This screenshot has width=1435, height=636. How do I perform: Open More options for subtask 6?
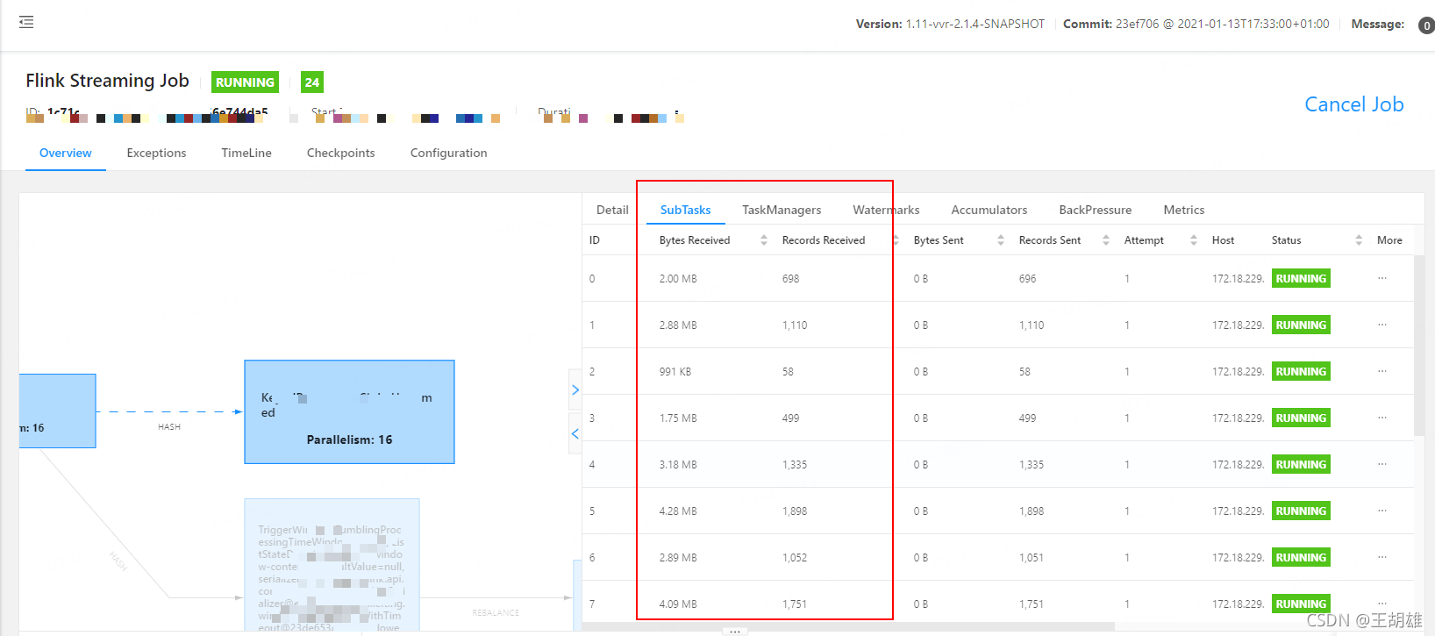[x=1382, y=557]
